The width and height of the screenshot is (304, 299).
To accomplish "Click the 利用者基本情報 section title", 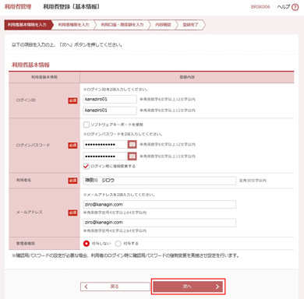I will (30, 65).
